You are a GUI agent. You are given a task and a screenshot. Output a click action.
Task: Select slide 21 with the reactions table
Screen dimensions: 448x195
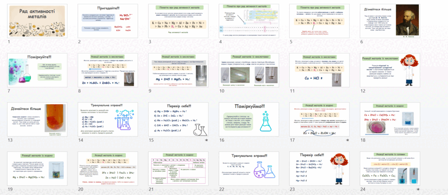(178, 168)
